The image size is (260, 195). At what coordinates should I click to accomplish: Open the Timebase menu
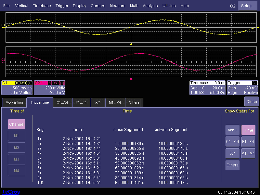coord(42,6)
